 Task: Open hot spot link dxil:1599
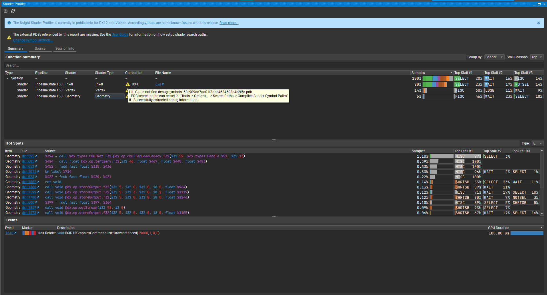(29, 192)
